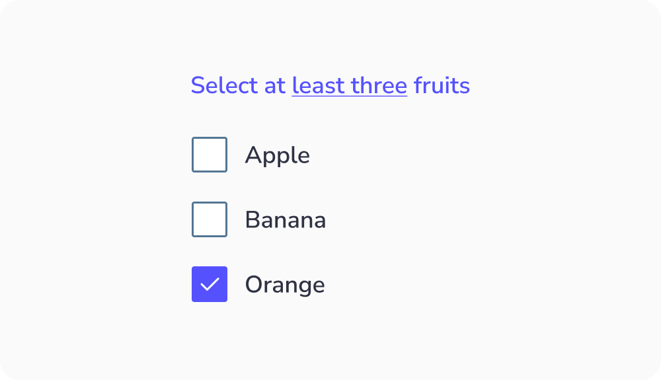Uncheck the Orange checkbox

210,284
